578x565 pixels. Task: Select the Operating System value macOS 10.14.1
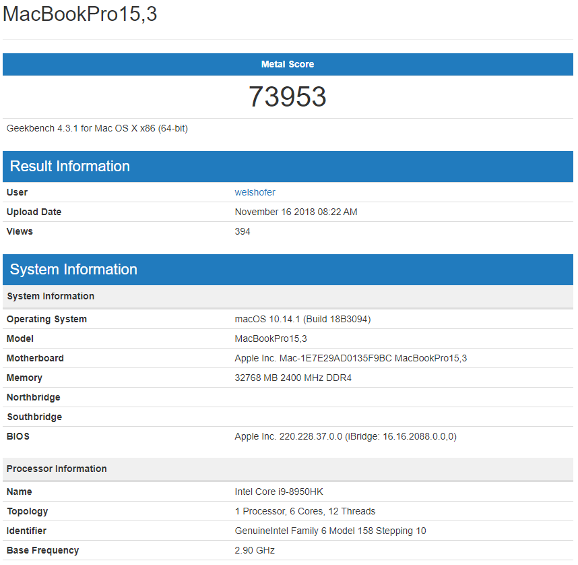pyautogui.click(x=302, y=319)
